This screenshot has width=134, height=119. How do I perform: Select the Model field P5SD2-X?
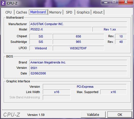coord(61,29)
